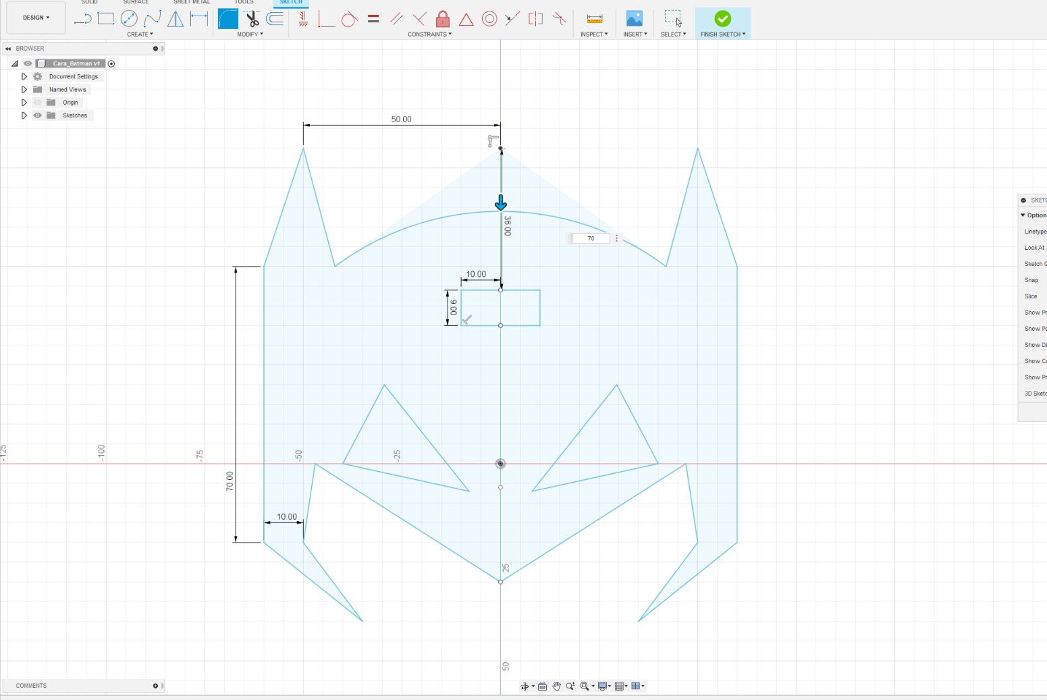The image size is (1047, 700).
Task: Select the Sketch Dimension tool
Action: point(199,19)
